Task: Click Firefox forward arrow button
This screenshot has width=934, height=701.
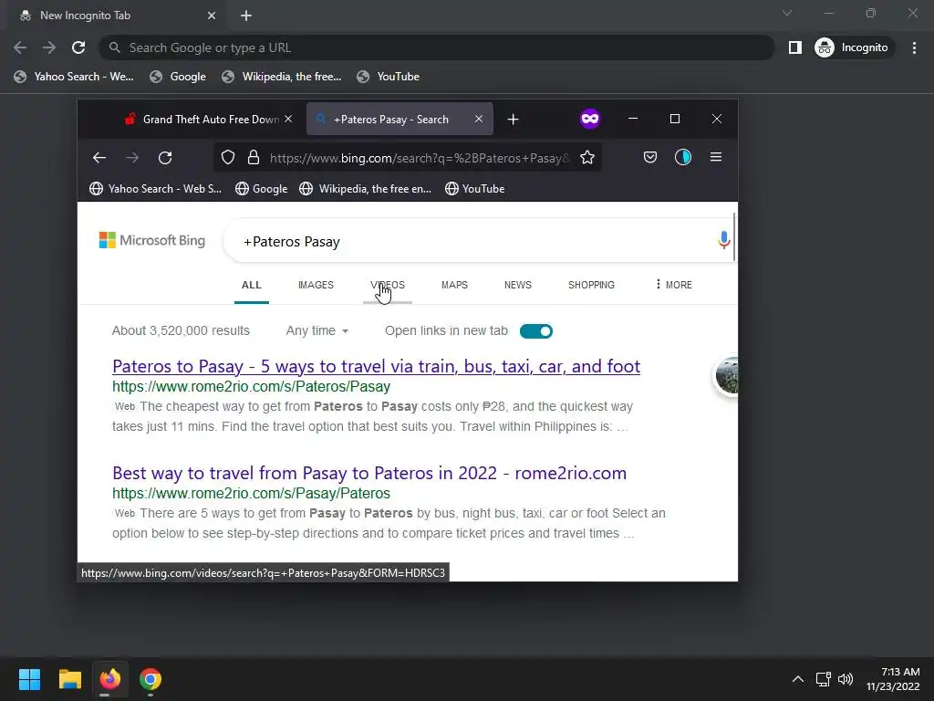Action: coord(132,157)
